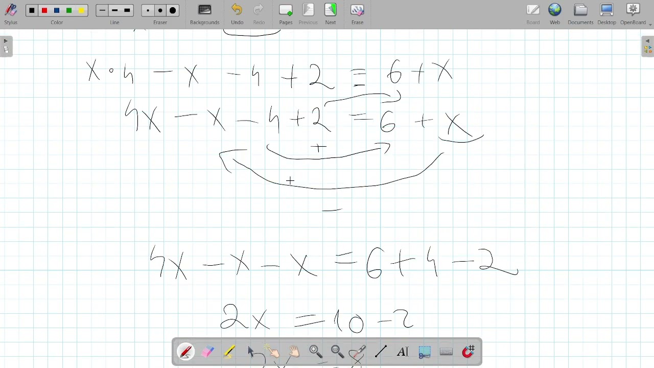This screenshot has width=654, height=368.
Task: Activate the Laser pointer tool
Action: pos(359,352)
